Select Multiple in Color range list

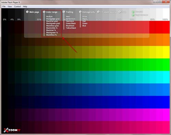click(49, 17)
